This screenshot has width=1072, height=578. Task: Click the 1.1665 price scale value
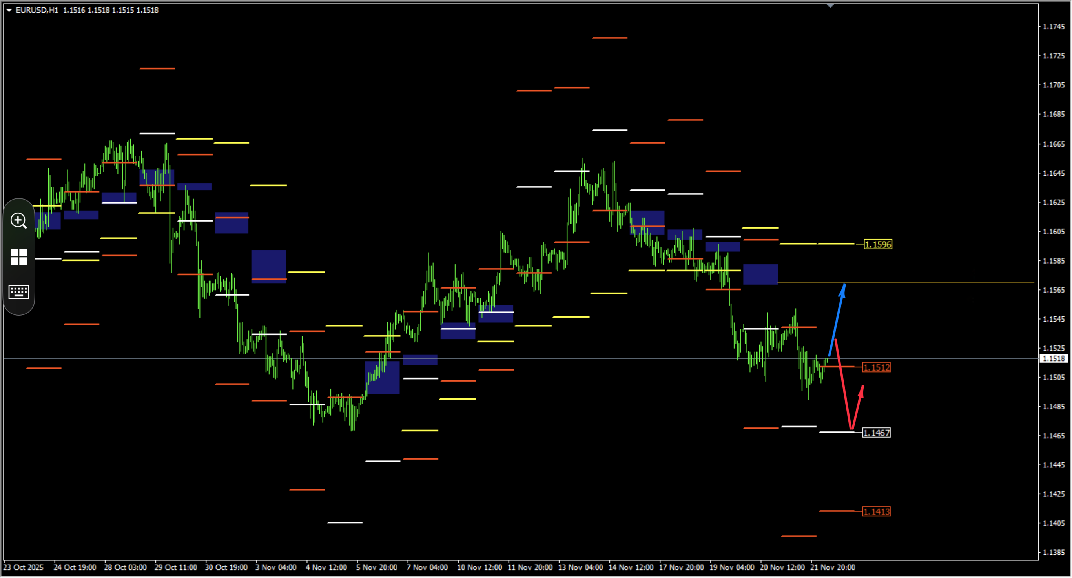click(x=1054, y=144)
